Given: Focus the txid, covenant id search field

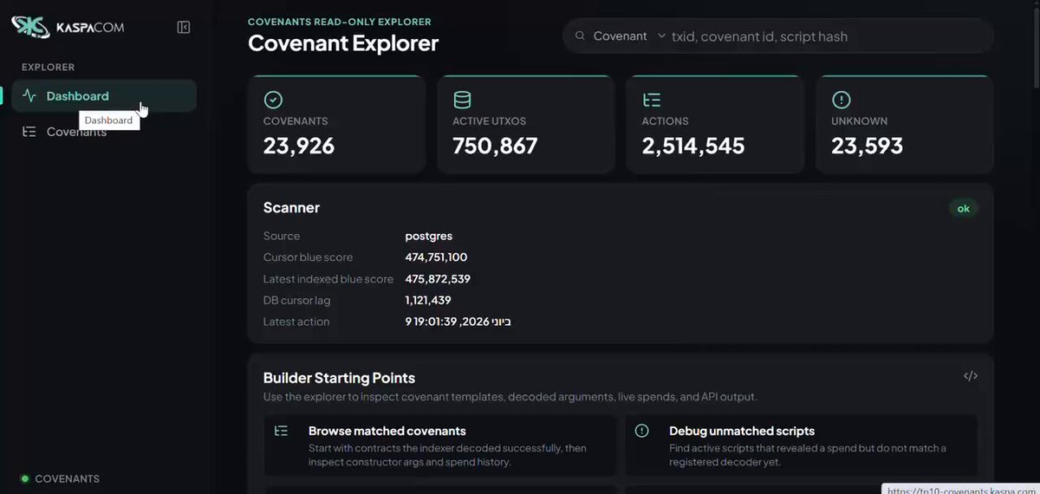Looking at the screenshot, I should tap(823, 36).
